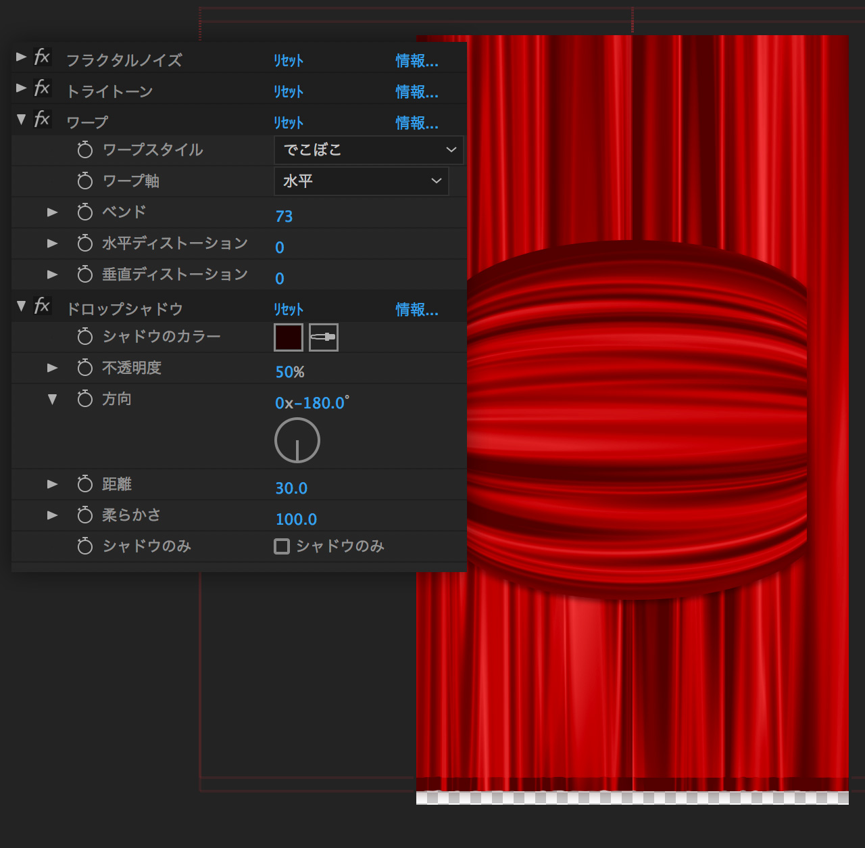This screenshot has height=848, width=865.
Task: Collapse the 方向 property triangle
Action: coord(53,399)
